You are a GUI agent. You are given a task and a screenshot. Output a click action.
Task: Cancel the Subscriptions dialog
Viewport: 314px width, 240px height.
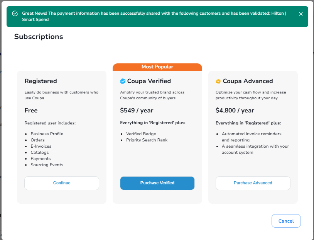click(286, 221)
